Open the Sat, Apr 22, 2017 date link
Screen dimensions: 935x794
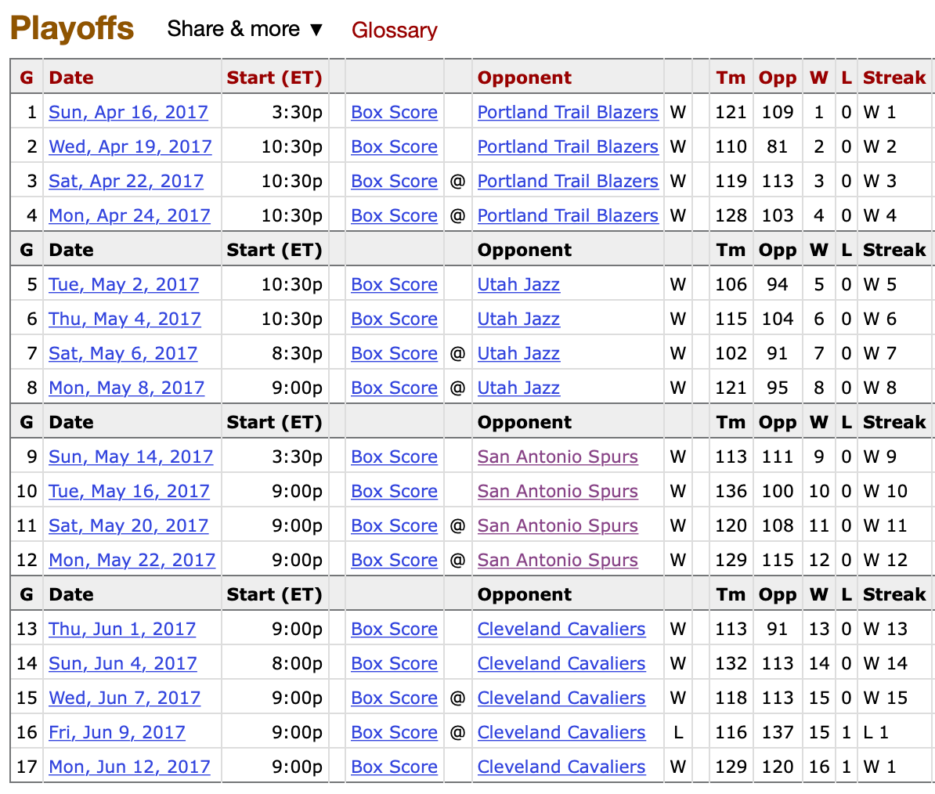[126, 181]
